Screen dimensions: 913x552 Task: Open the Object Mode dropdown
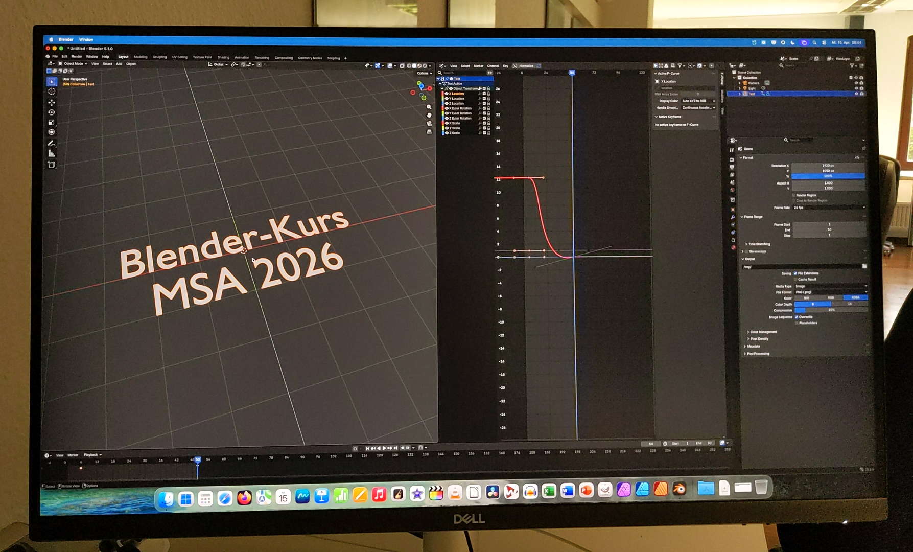coord(73,64)
